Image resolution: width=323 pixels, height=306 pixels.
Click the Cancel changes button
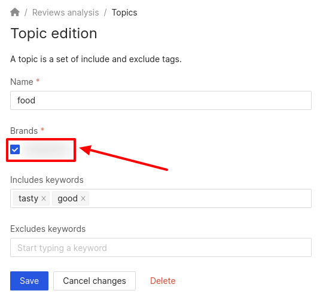pyautogui.click(x=95, y=281)
